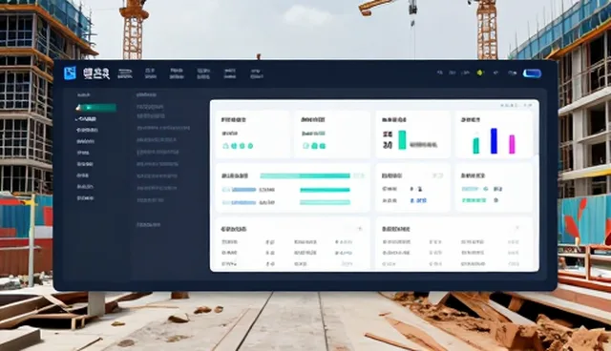Open the blue link value in middle status card
The image size is (611, 351).
[418, 201]
